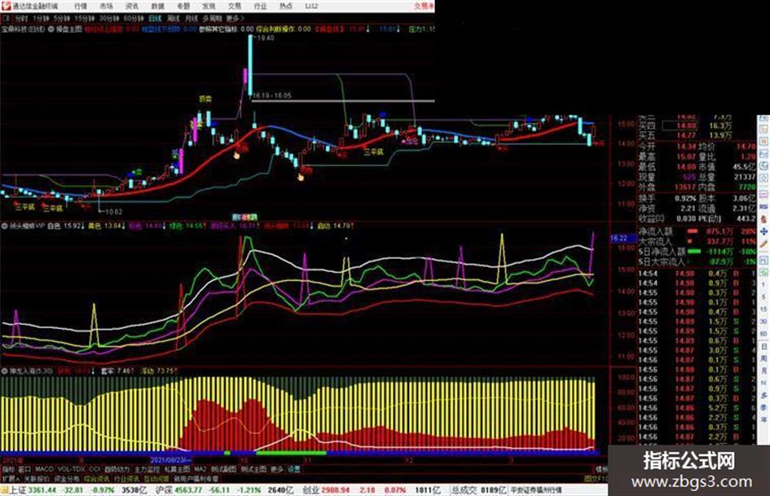
Task: Open the 关联报价 tab
Action: [37, 478]
